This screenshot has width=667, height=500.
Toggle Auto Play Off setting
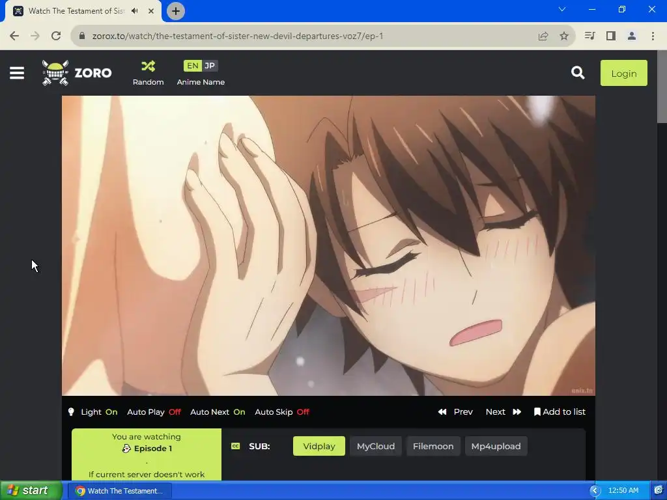click(x=154, y=411)
